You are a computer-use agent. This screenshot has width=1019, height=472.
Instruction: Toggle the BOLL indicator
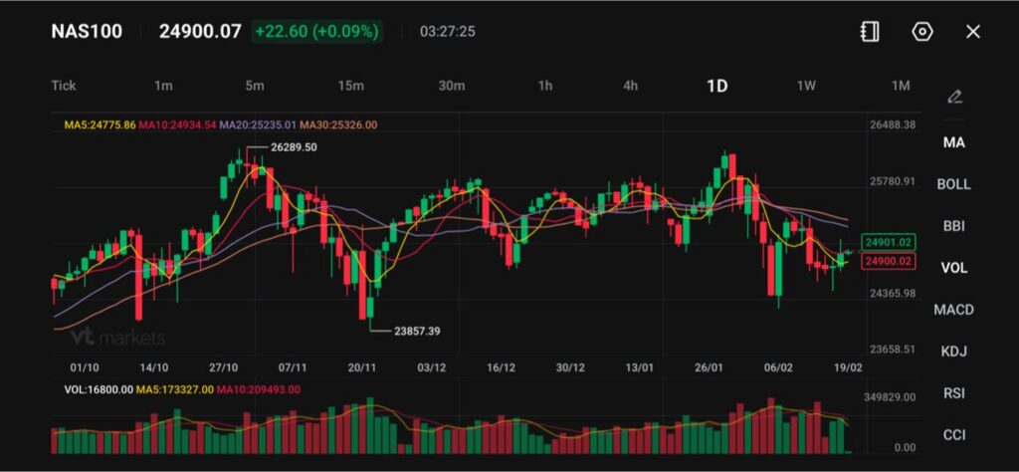pos(954,184)
